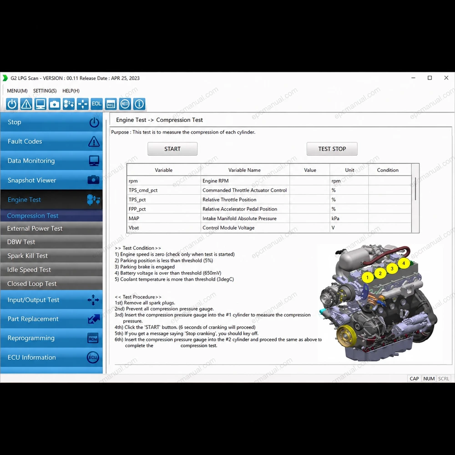Click the Condition column header
The height and width of the screenshot is (455, 455).
pyautogui.click(x=388, y=170)
